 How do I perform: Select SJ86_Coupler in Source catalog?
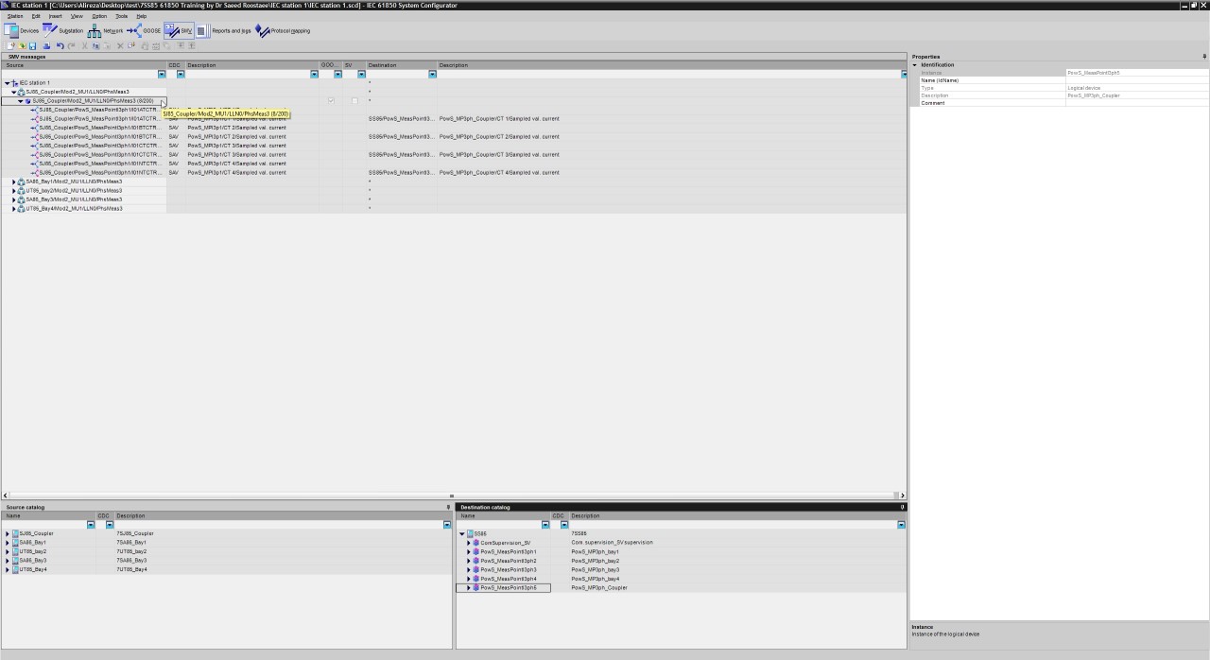point(36,533)
